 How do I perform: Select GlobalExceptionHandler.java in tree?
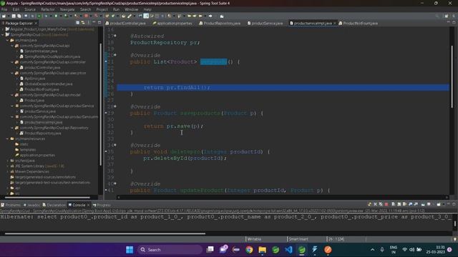[48, 84]
